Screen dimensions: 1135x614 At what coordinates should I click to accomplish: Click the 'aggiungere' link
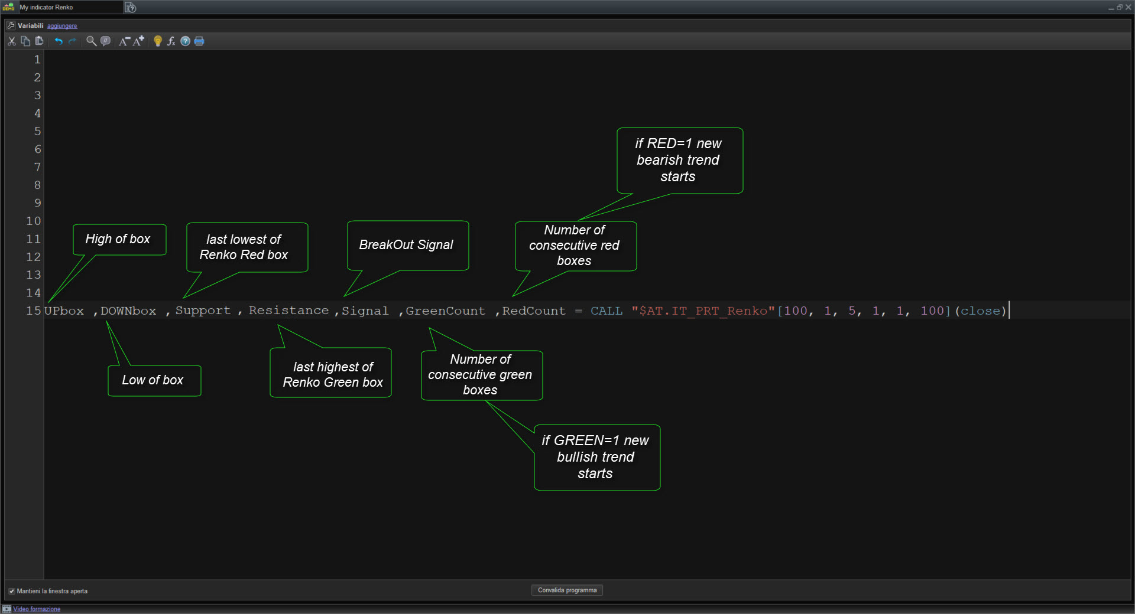[x=62, y=26]
